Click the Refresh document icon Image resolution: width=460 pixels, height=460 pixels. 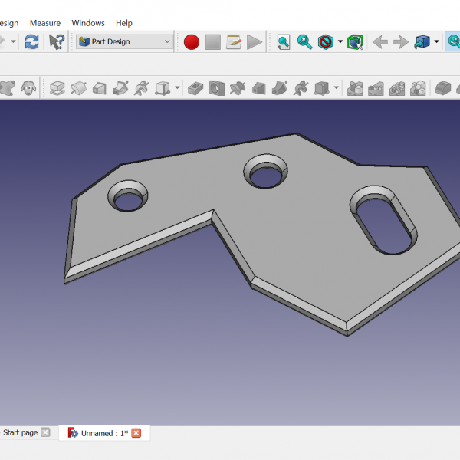[x=31, y=42]
